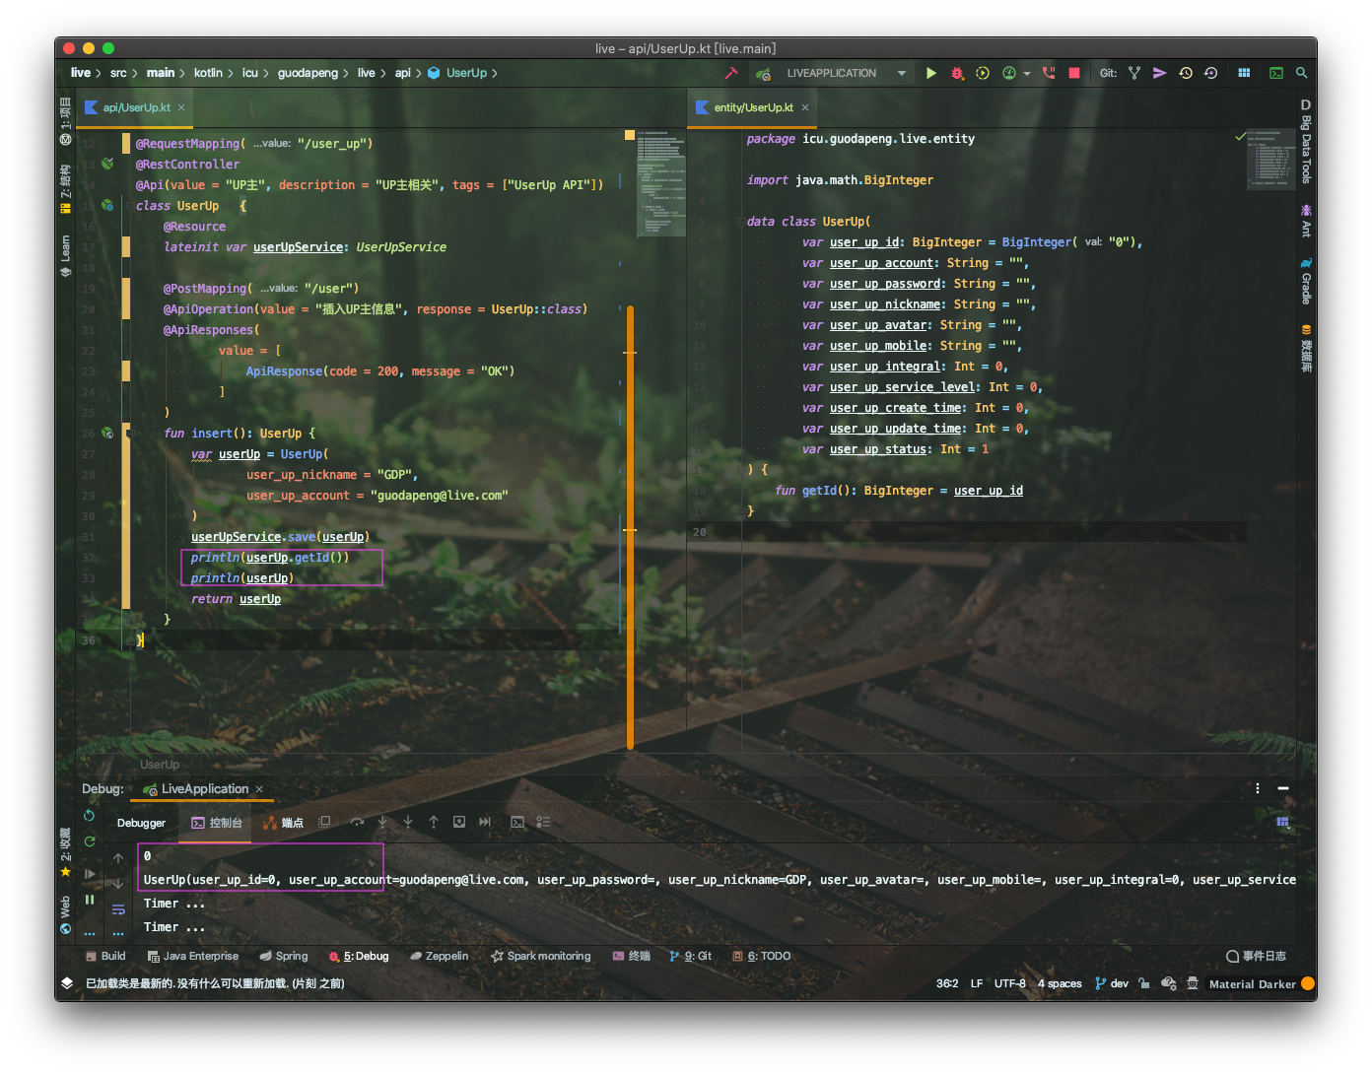Open the Spring tool window
The width and height of the screenshot is (1372, 1074).
[x=284, y=956]
